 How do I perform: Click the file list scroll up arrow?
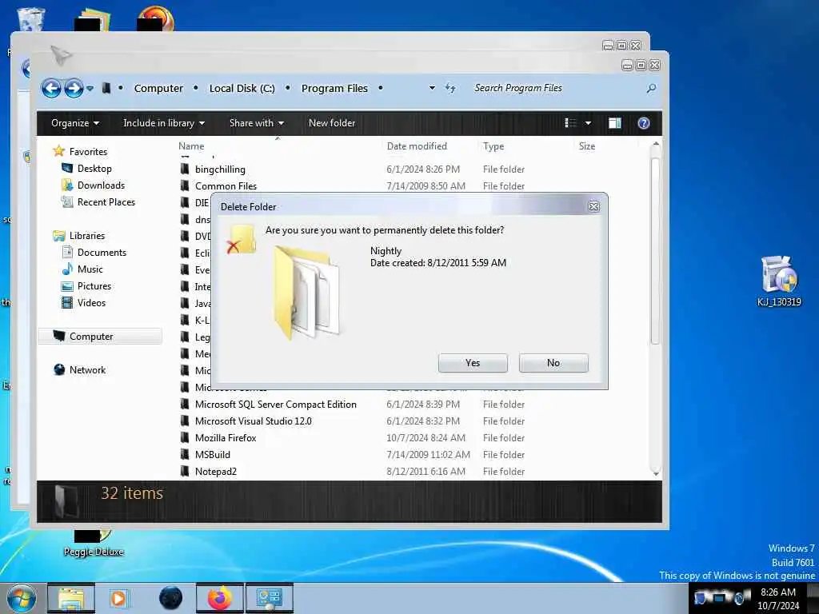656,145
